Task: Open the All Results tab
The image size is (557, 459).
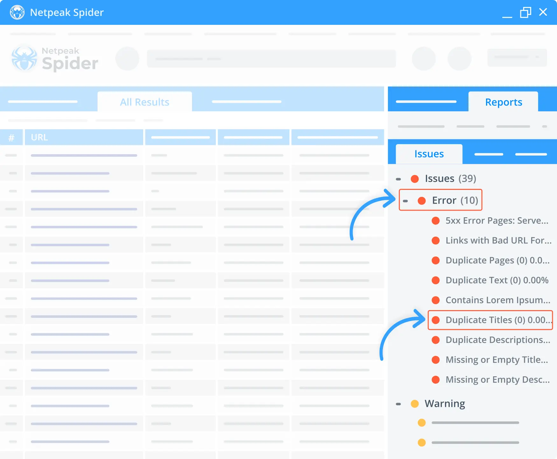Action: point(145,102)
